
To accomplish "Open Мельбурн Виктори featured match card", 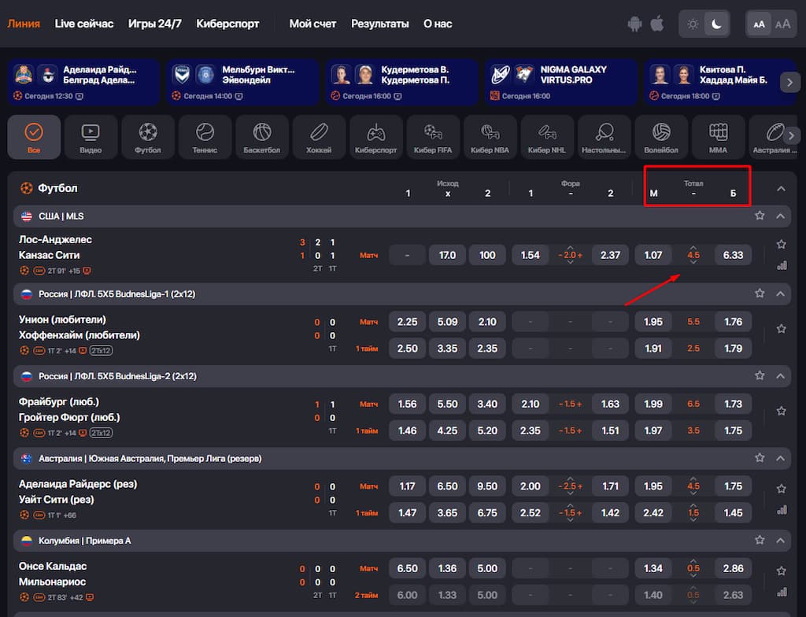I will coord(242,83).
